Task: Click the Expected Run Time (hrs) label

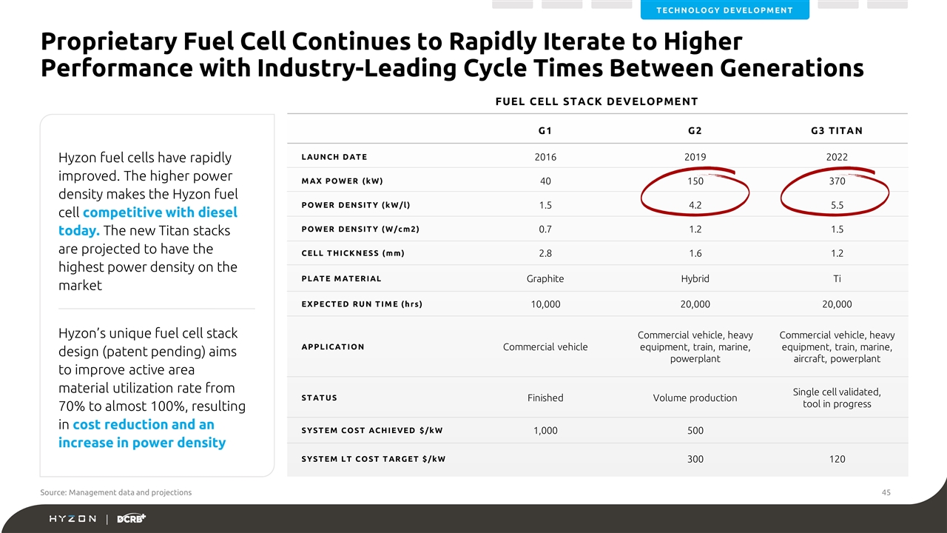Action: point(362,304)
